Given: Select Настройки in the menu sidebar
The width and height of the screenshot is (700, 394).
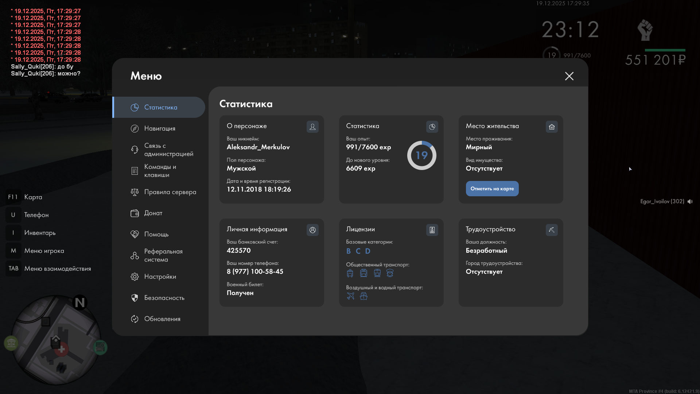Looking at the screenshot, I should tap(160, 277).
